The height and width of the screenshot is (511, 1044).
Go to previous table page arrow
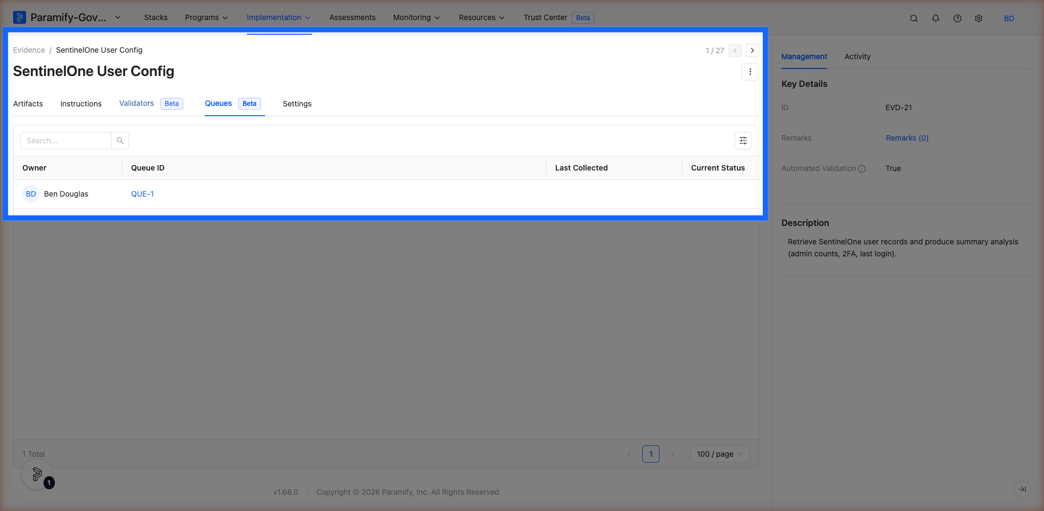point(629,454)
